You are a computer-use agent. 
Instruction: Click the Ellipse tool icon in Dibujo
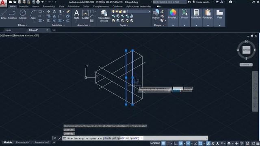(40, 16)
